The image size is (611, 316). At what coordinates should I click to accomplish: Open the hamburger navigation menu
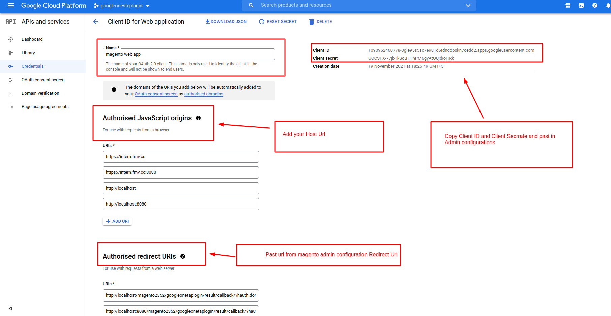point(11,5)
